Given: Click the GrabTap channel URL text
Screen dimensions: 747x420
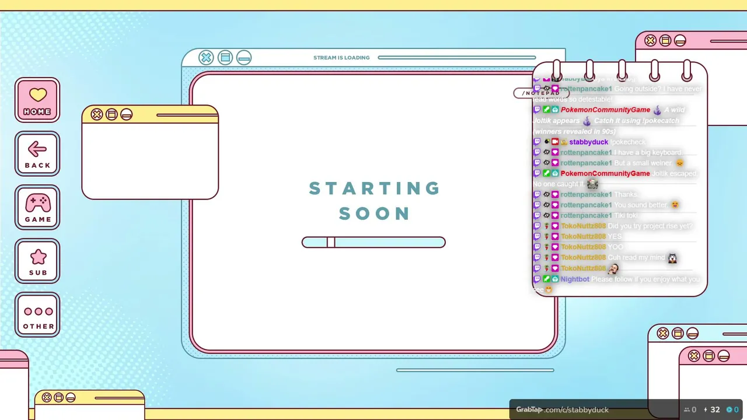Looking at the screenshot, I should tap(563, 409).
